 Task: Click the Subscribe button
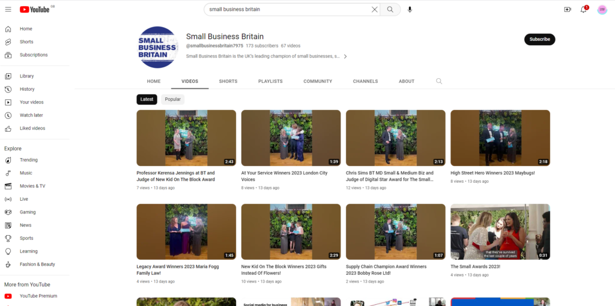pyautogui.click(x=540, y=39)
